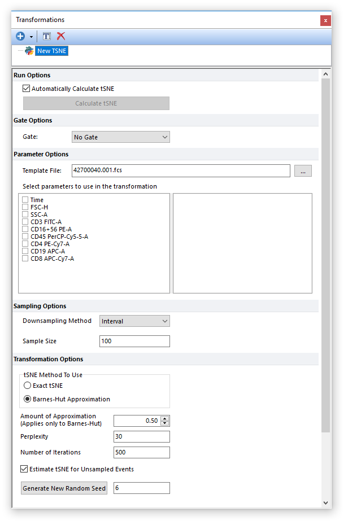Click the Sample Size input field
This screenshot has height=525, width=348.
point(134,341)
